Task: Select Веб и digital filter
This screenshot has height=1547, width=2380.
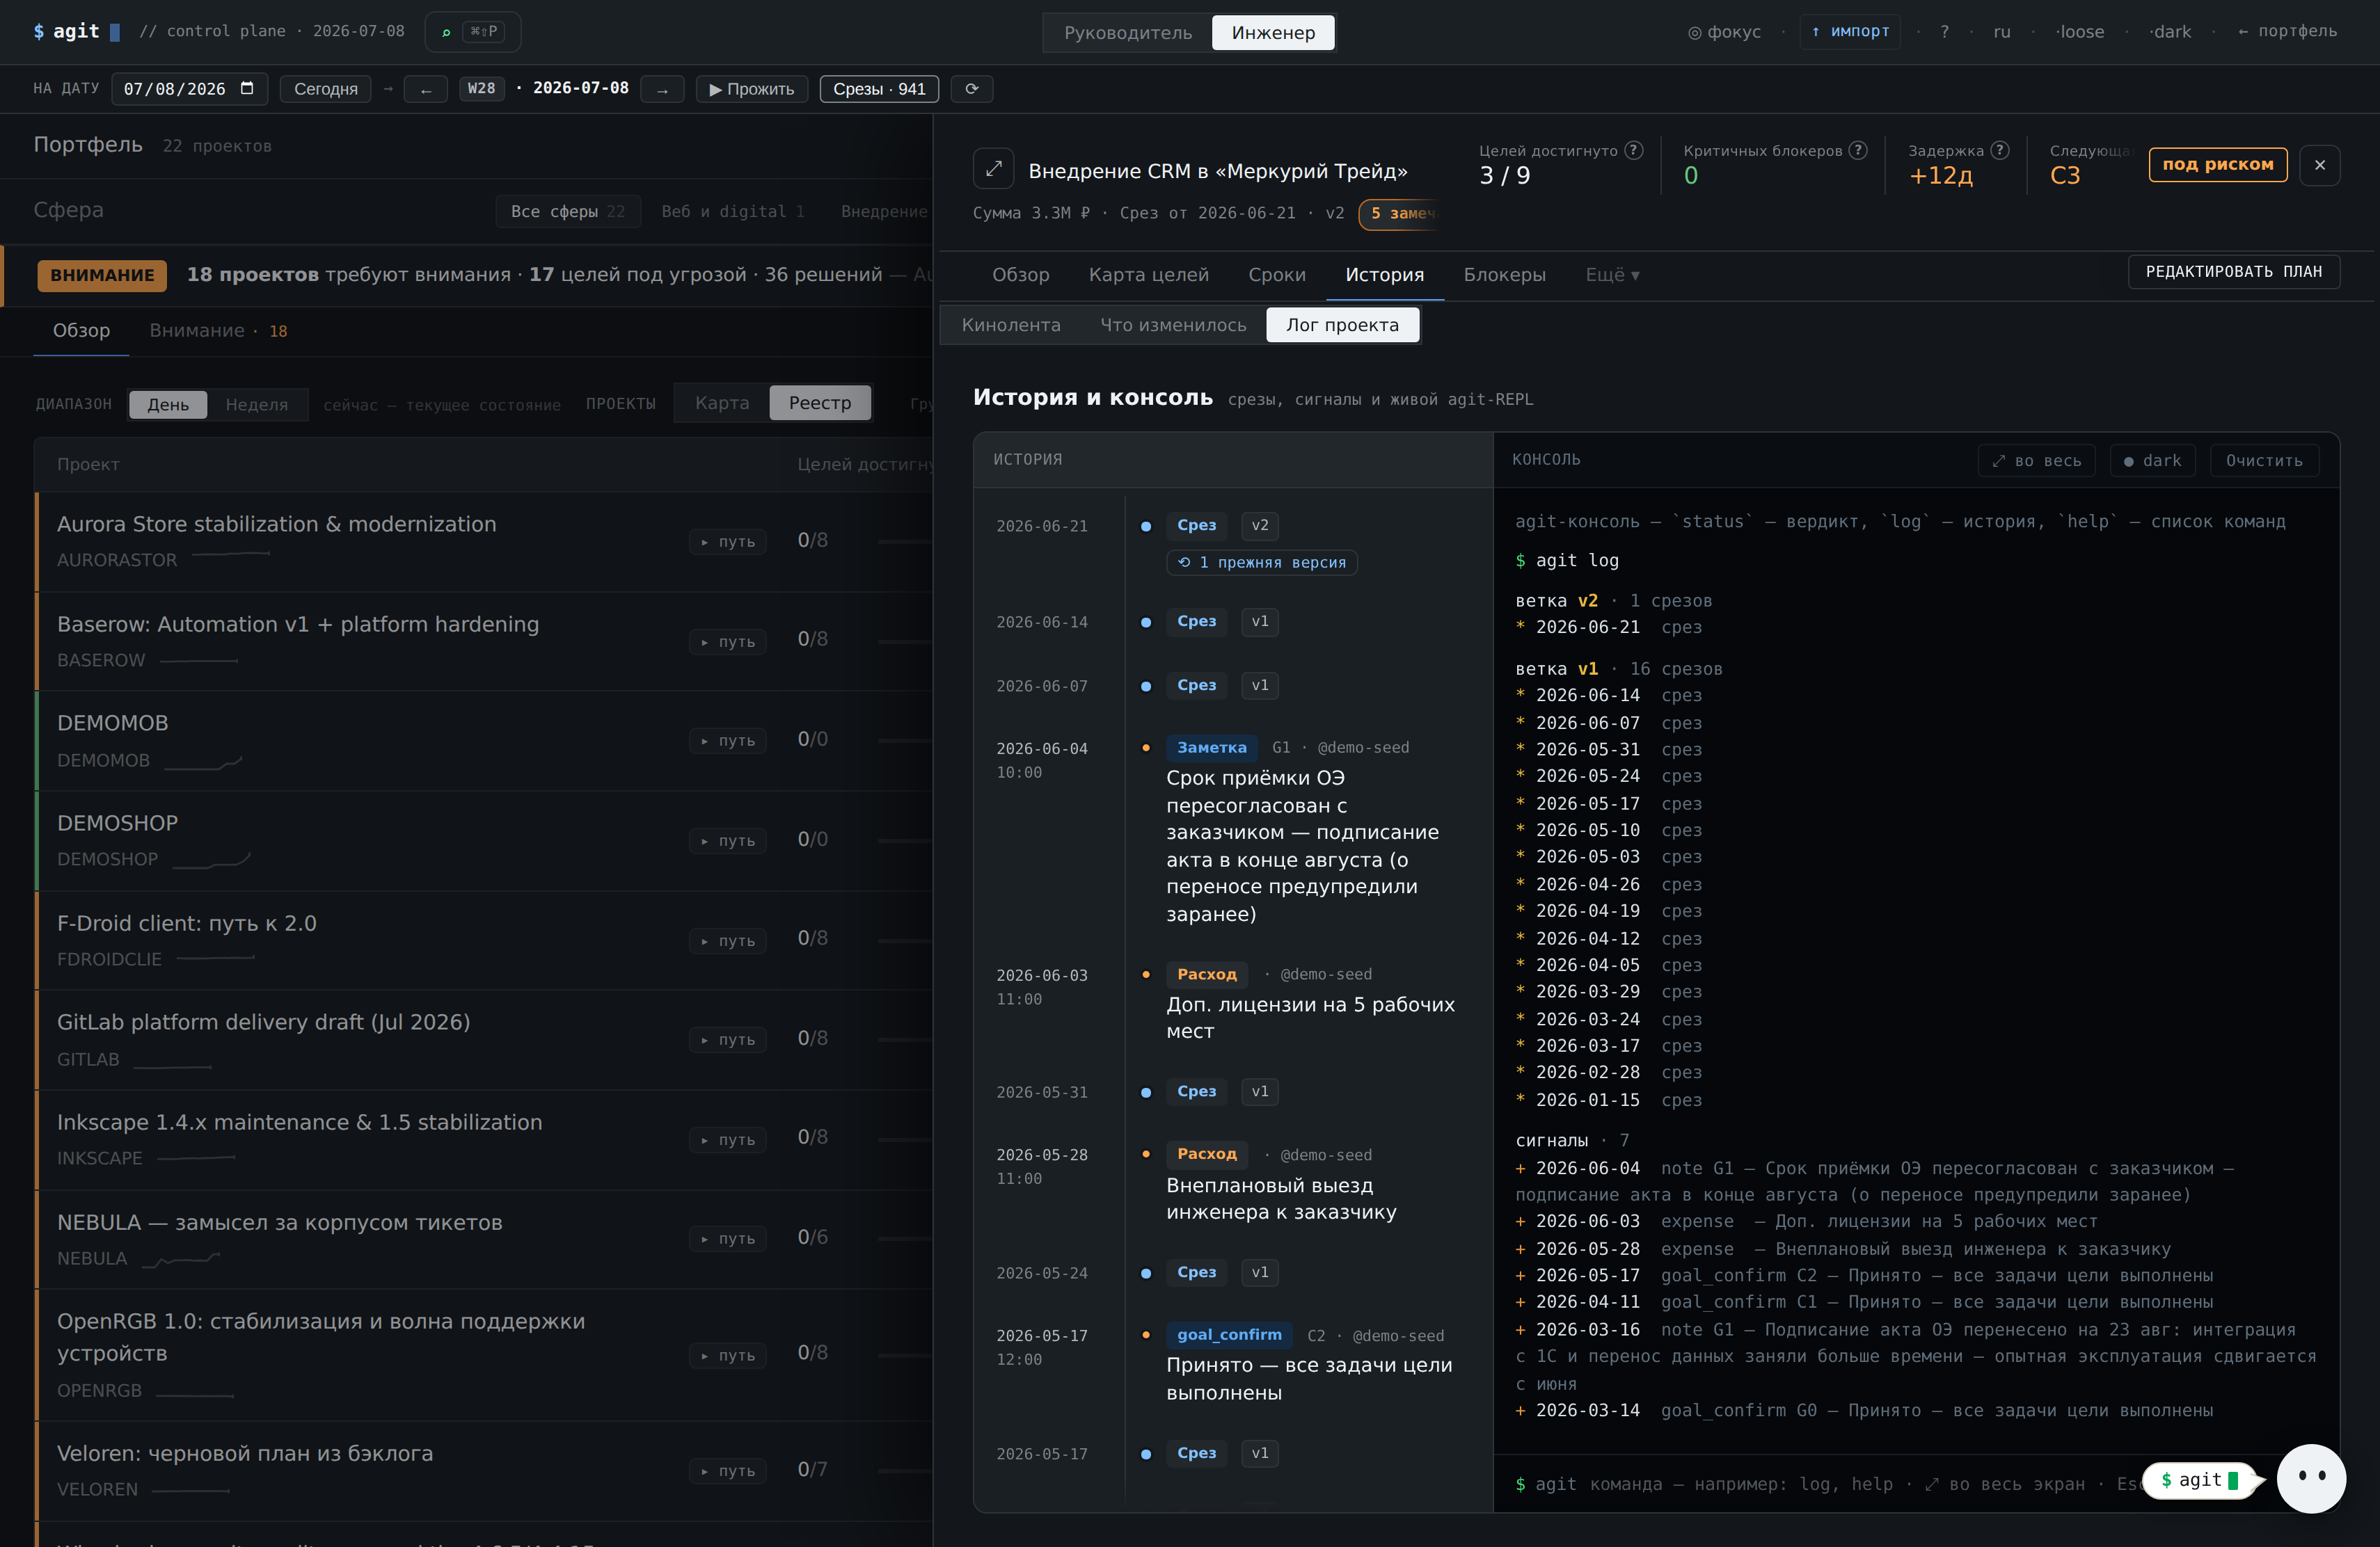Action: pyautogui.click(x=733, y=212)
